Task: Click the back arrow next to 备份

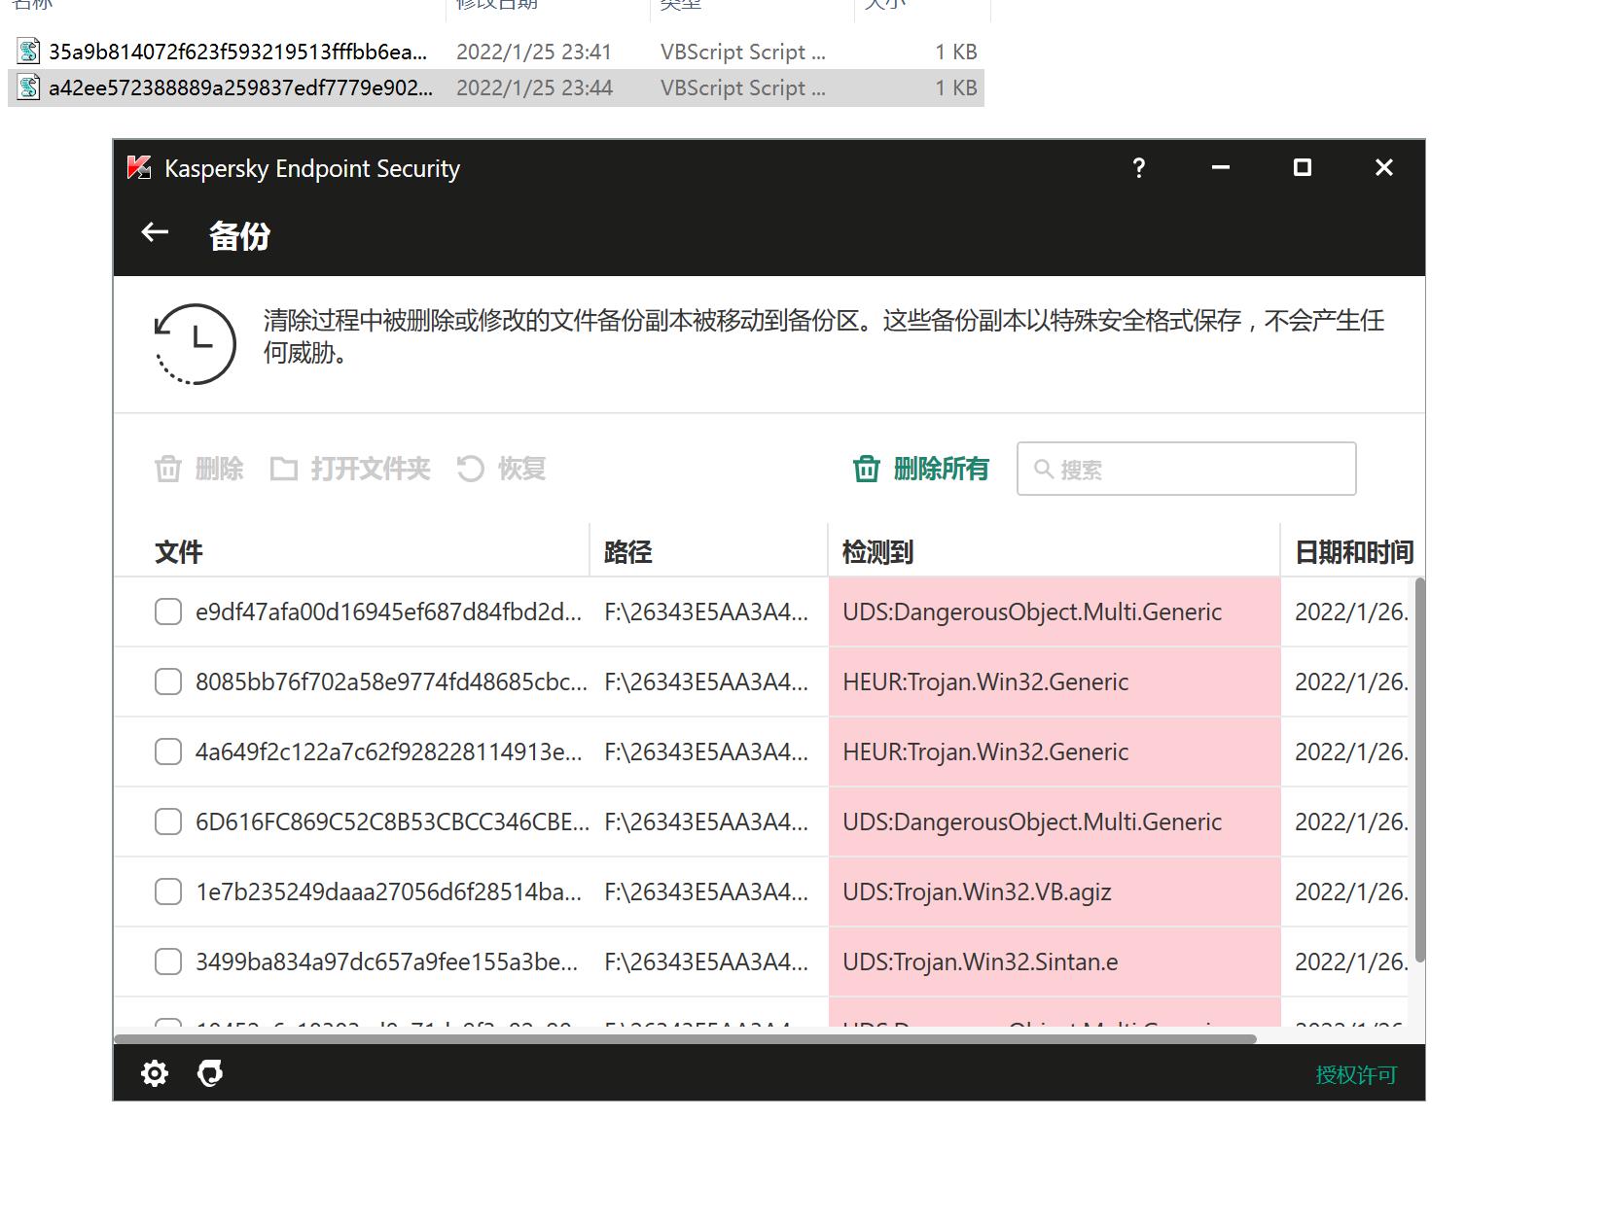Action: [155, 232]
